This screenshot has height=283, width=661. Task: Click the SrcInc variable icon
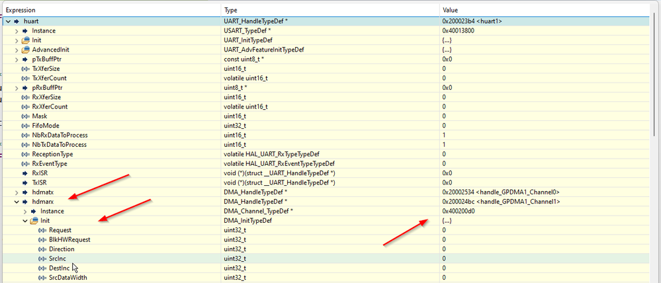coord(42,259)
